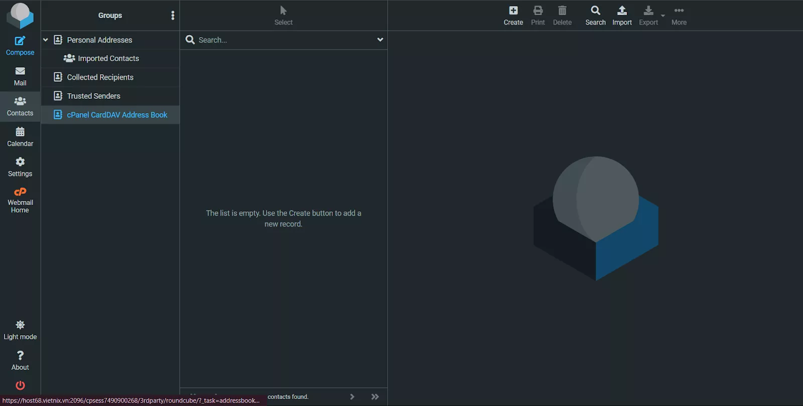Open the Export dropdown arrow
The image size is (803, 406).
(x=663, y=16)
